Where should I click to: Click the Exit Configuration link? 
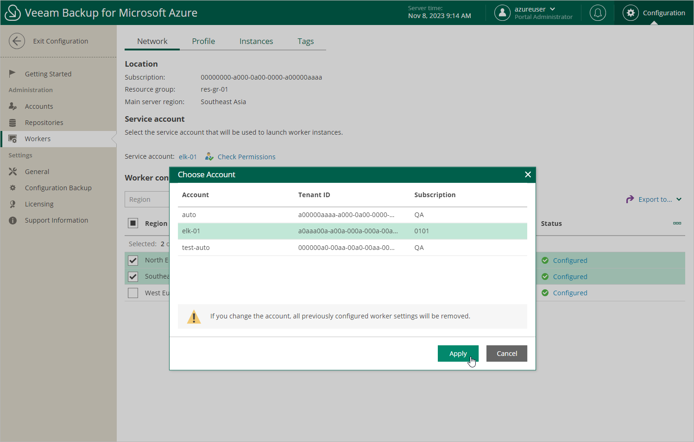tap(61, 41)
